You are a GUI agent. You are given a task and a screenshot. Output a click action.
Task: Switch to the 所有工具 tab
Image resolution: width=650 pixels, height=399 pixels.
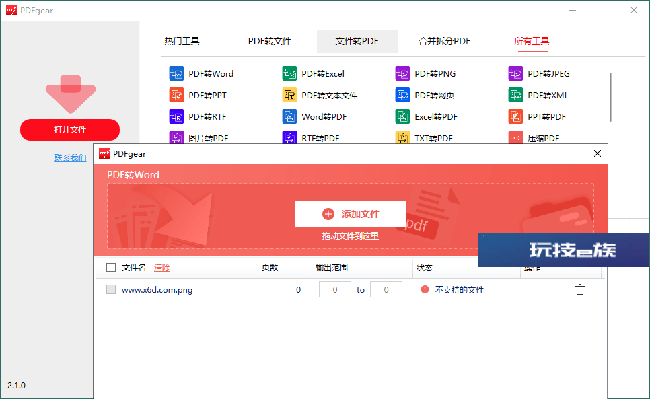coord(532,41)
